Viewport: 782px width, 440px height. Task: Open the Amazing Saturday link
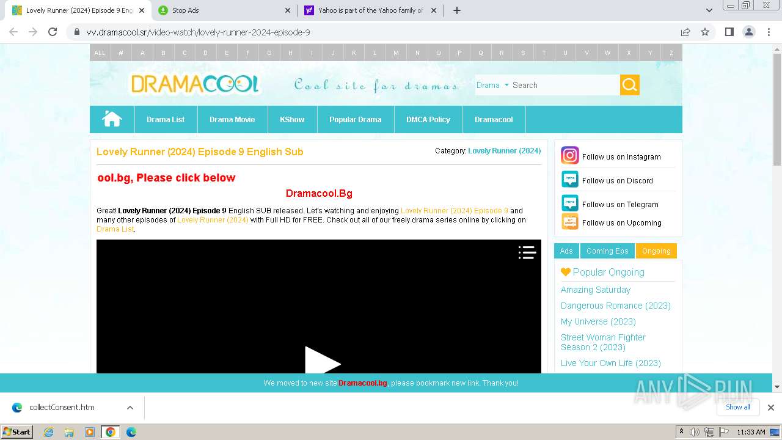pos(596,290)
